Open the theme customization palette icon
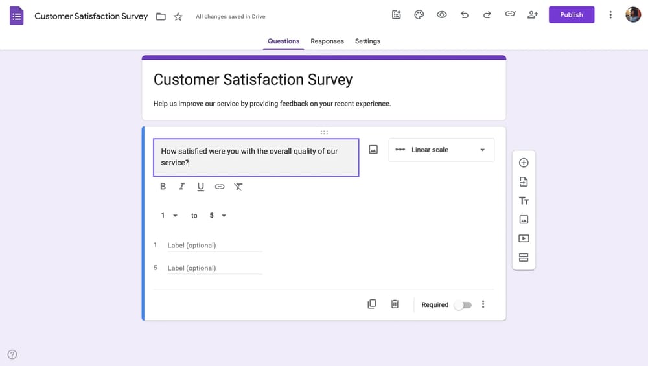This screenshot has width=648, height=366. 419,15
